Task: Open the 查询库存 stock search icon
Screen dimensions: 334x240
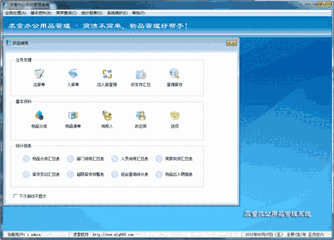Action: [x=174, y=73]
